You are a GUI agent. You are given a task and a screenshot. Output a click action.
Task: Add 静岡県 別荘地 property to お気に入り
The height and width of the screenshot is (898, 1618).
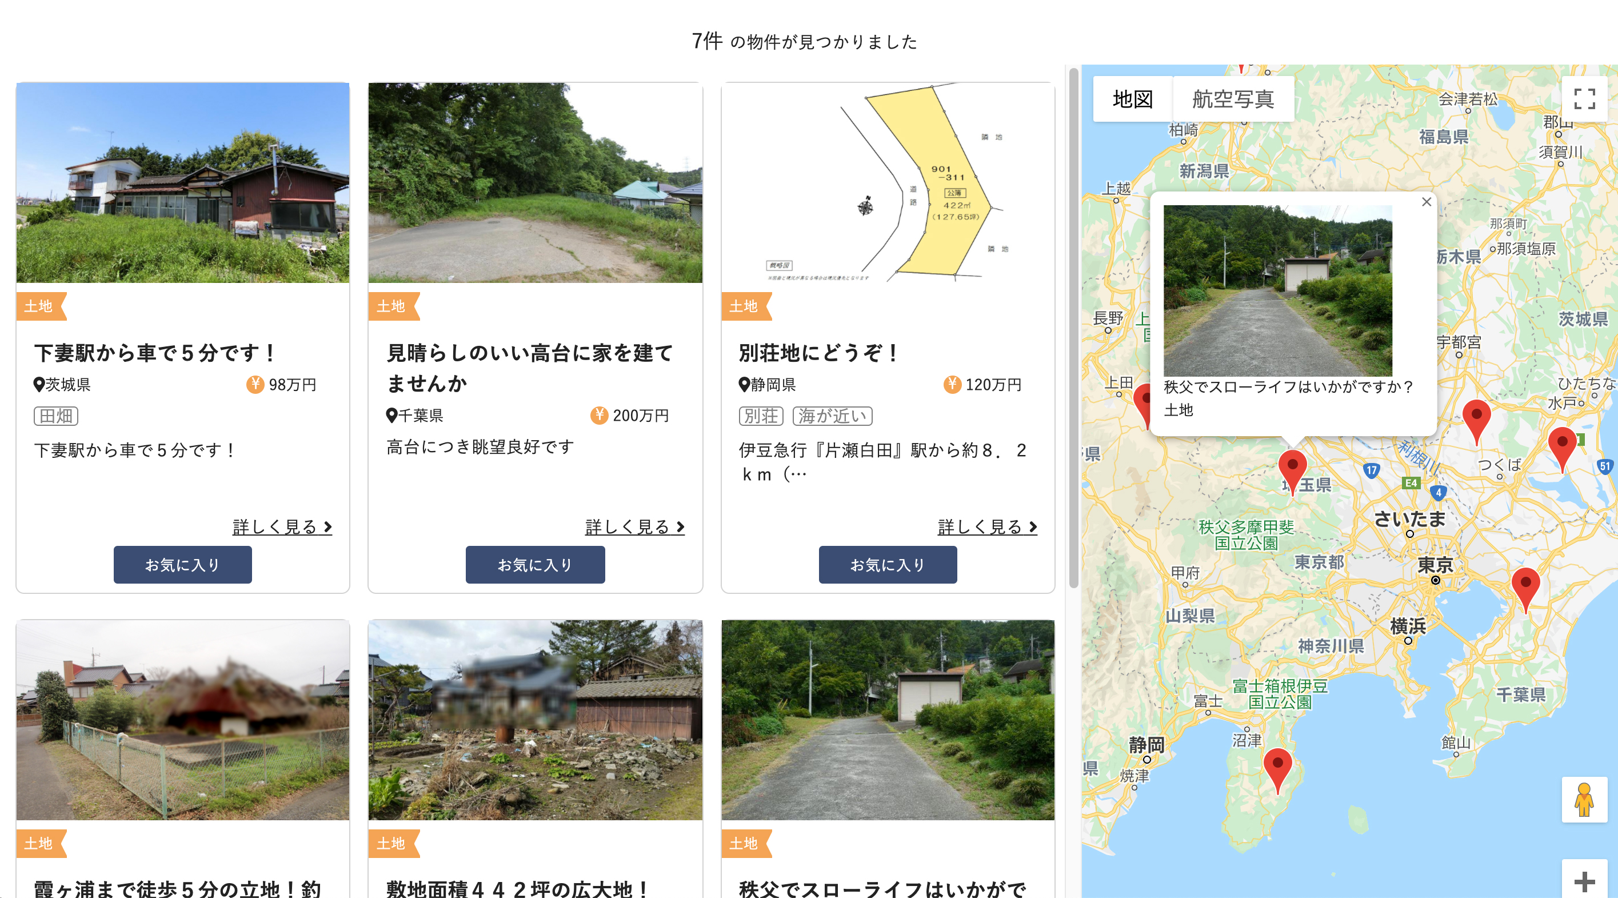[888, 564]
